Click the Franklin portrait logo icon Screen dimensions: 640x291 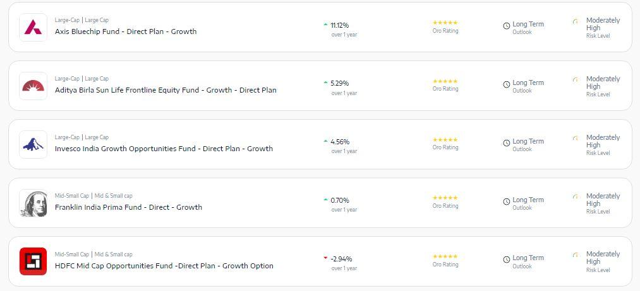(33, 203)
